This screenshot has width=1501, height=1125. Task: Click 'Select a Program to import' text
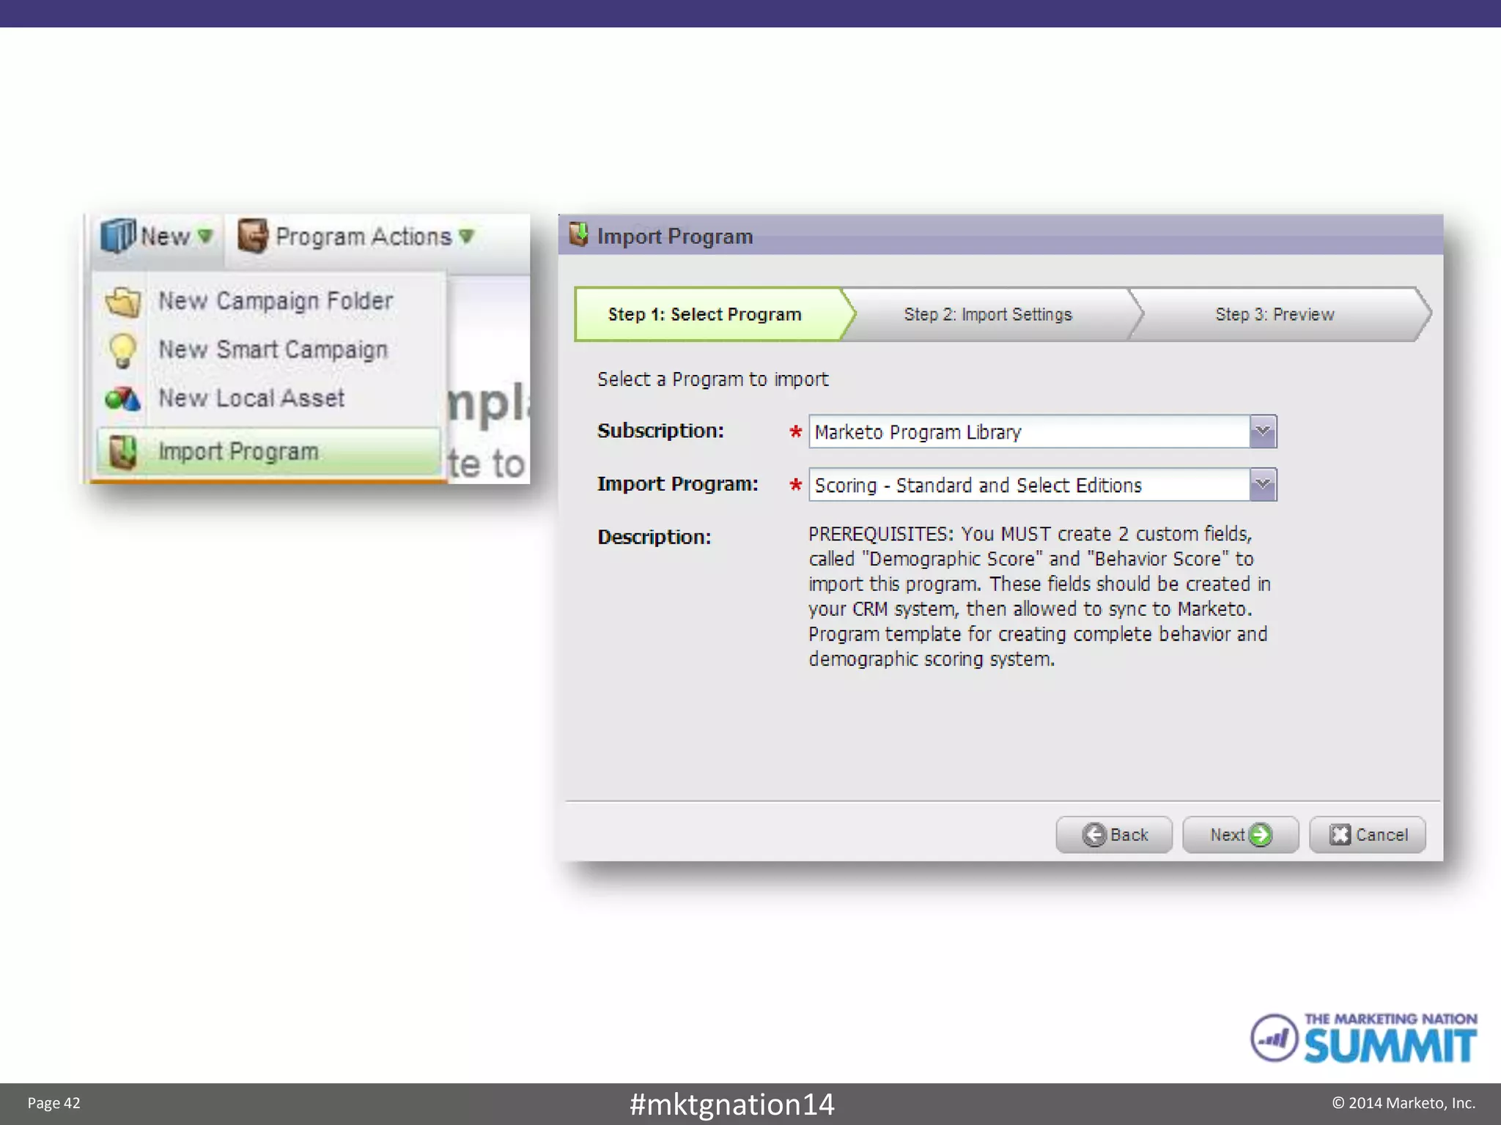click(x=712, y=379)
